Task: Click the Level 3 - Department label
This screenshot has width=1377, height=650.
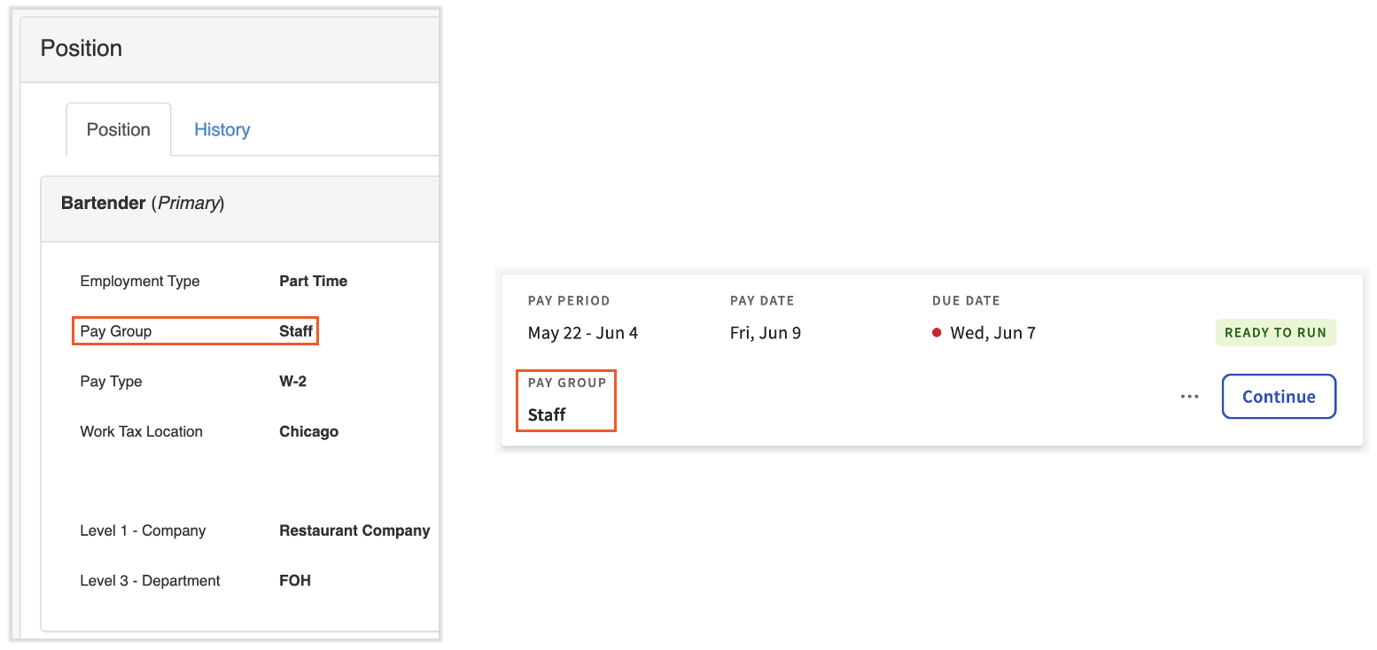Action: pos(150,581)
